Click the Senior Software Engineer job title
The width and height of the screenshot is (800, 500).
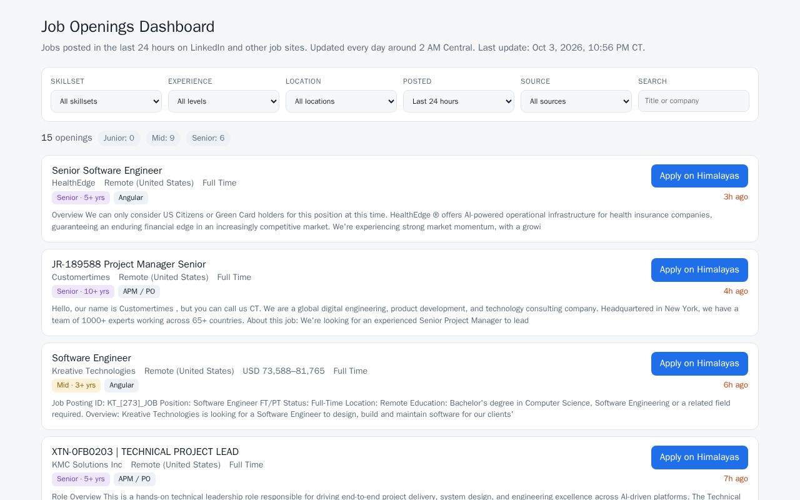point(107,171)
